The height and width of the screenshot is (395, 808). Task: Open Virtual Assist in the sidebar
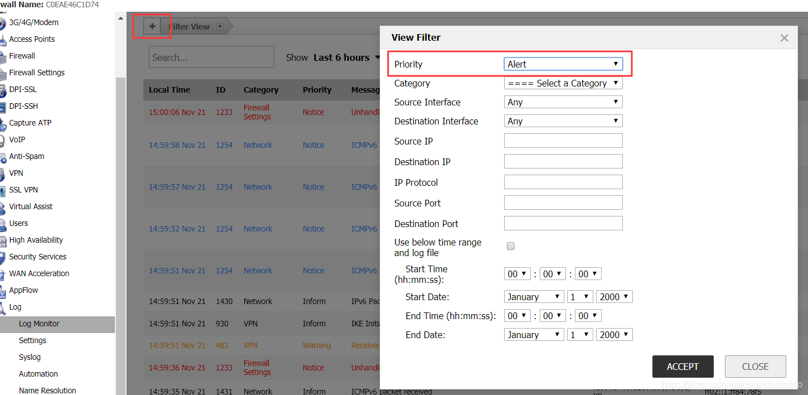tap(31, 206)
